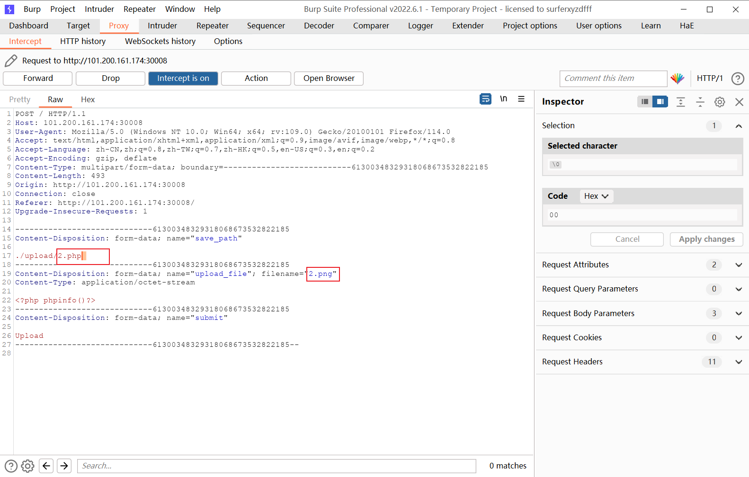
Task: Click the Comment this item field
Action: [613, 79]
